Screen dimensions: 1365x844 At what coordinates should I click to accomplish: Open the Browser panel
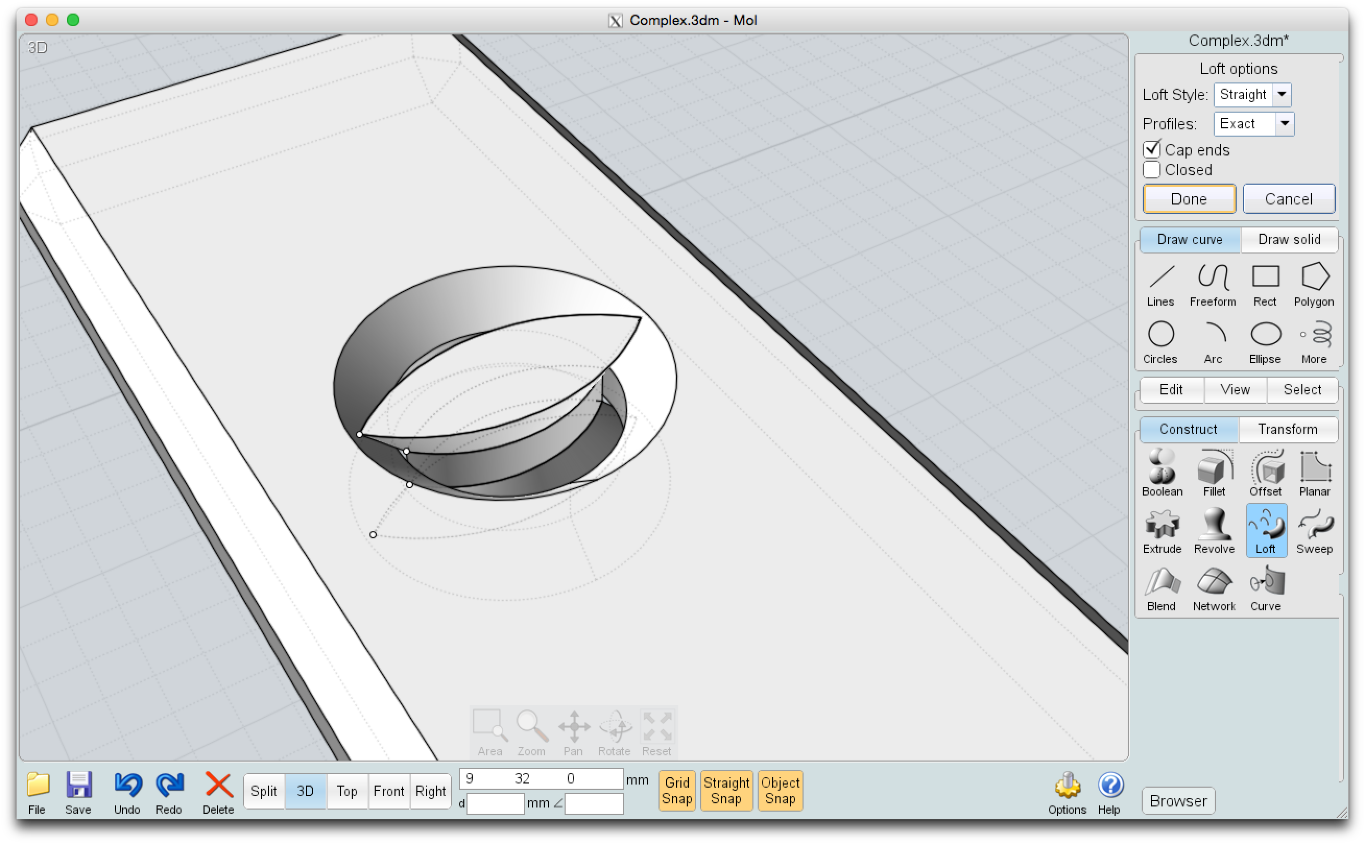click(1178, 801)
